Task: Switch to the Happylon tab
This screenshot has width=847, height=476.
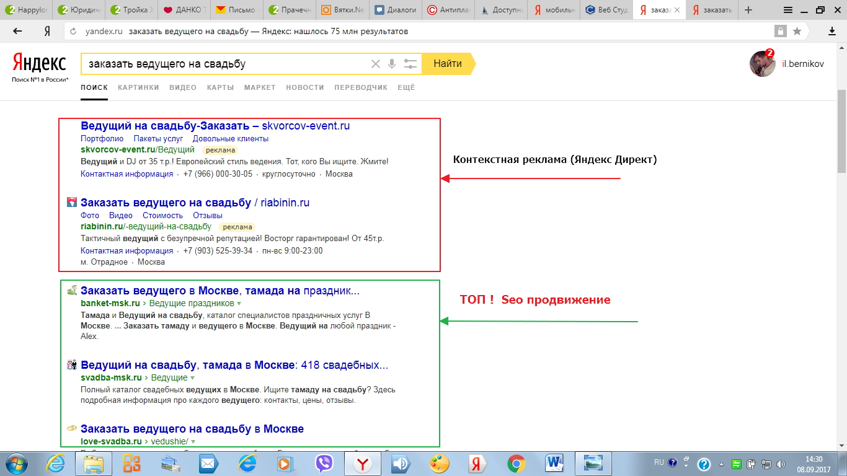Action: pyautogui.click(x=26, y=10)
